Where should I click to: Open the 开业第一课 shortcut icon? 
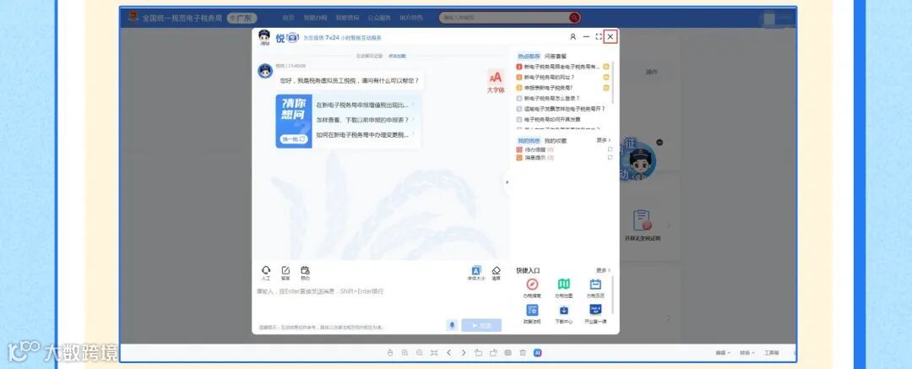595,310
